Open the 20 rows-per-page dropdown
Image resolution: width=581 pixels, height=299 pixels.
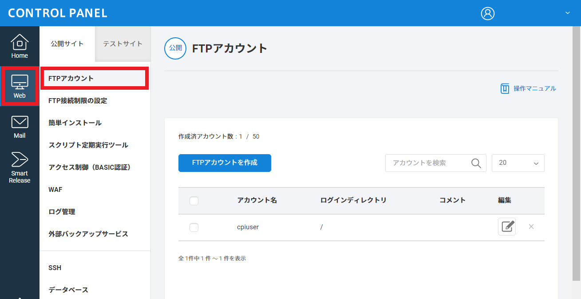[518, 163]
